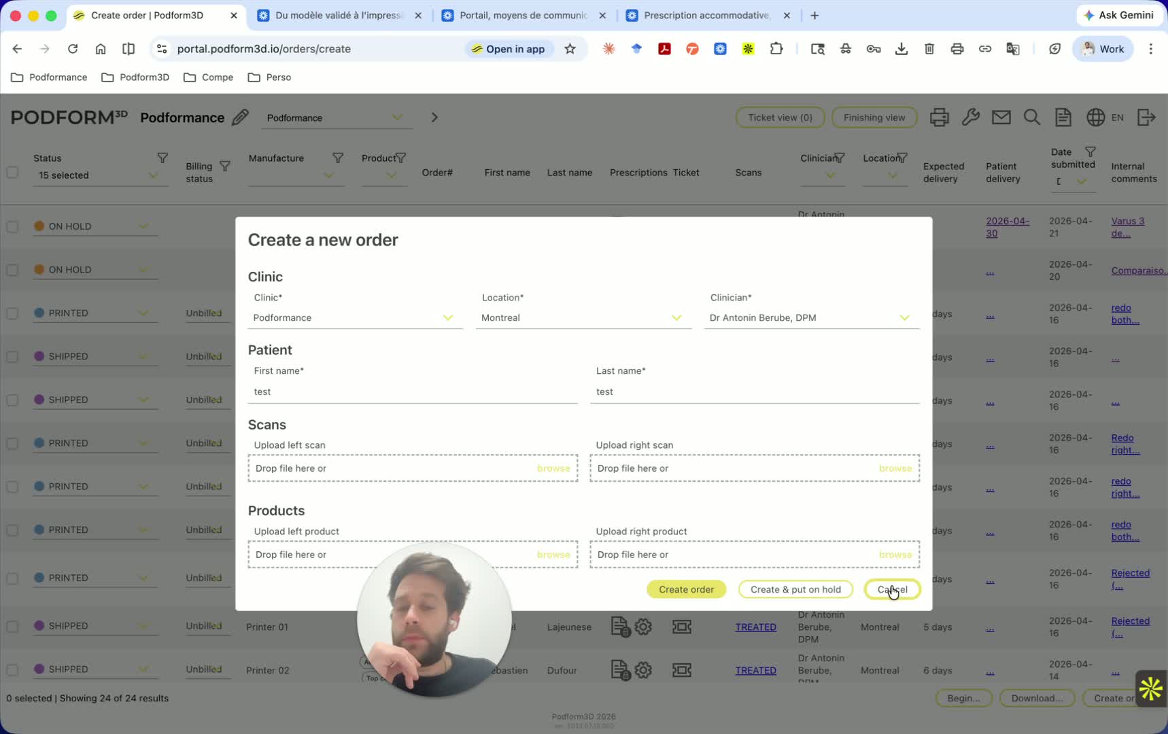This screenshot has width=1168, height=734.
Task: Click the First name field
Action: pyautogui.click(x=413, y=392)
